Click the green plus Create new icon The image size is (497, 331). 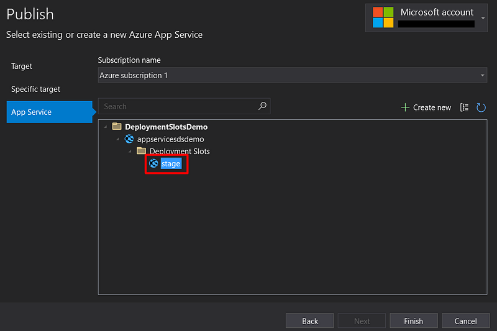point(405,107)
